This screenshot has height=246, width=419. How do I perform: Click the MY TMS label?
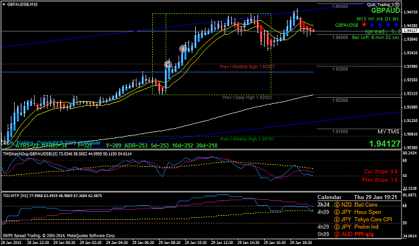(388, 131)
